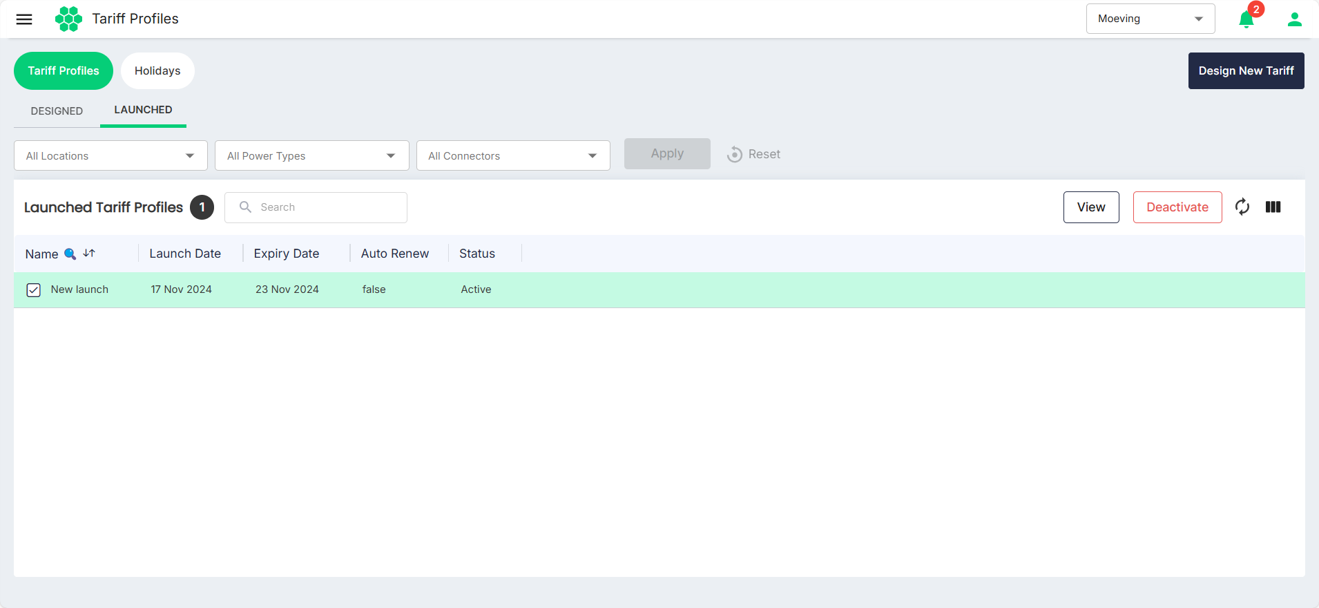This screenshot has height=608, width=1319.
Task: Click the 17 Nov 2024 launch date cell
Action: 182,289
